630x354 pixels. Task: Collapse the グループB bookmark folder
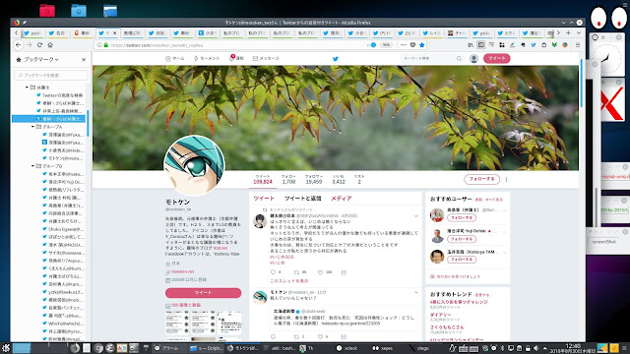(32, 166)
